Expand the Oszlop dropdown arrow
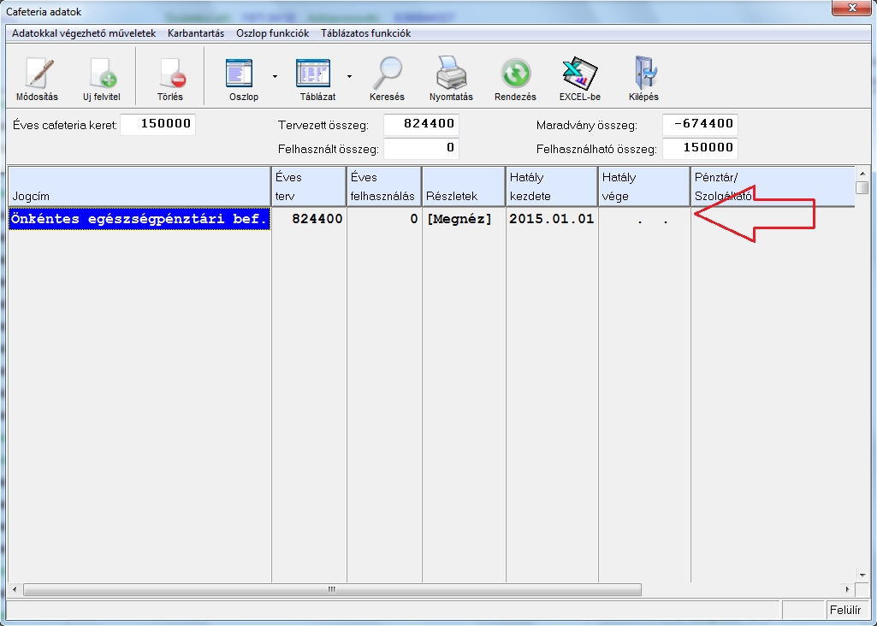877x626 pixels. (x=275, y=76)
